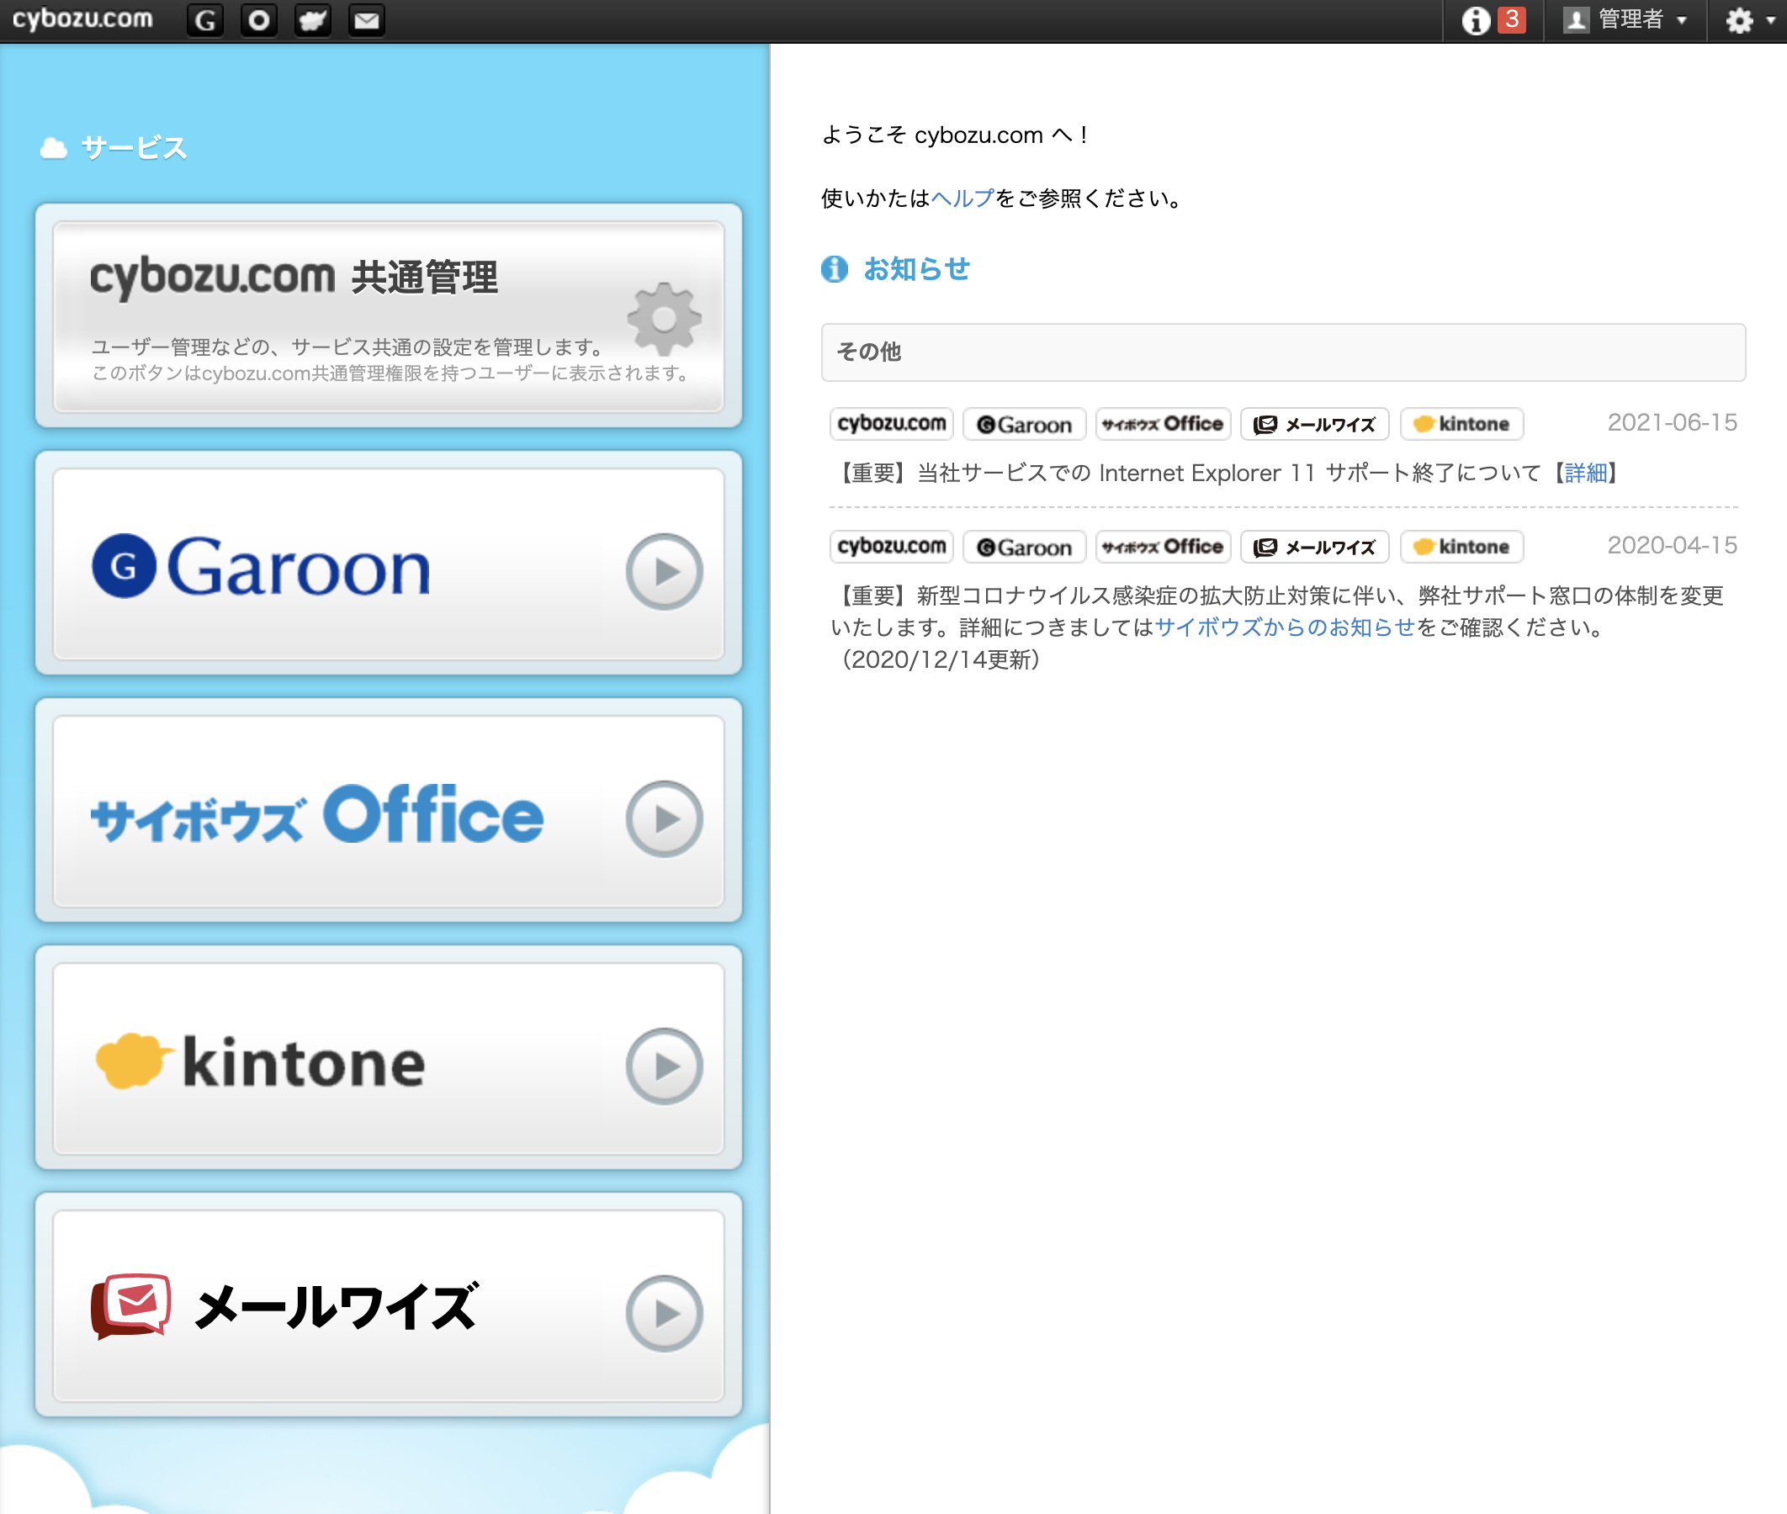Click メールワイズ tag on 2021-06-15 notice
This screenshot has width=1787, height=1514.
pos(1314,424)
